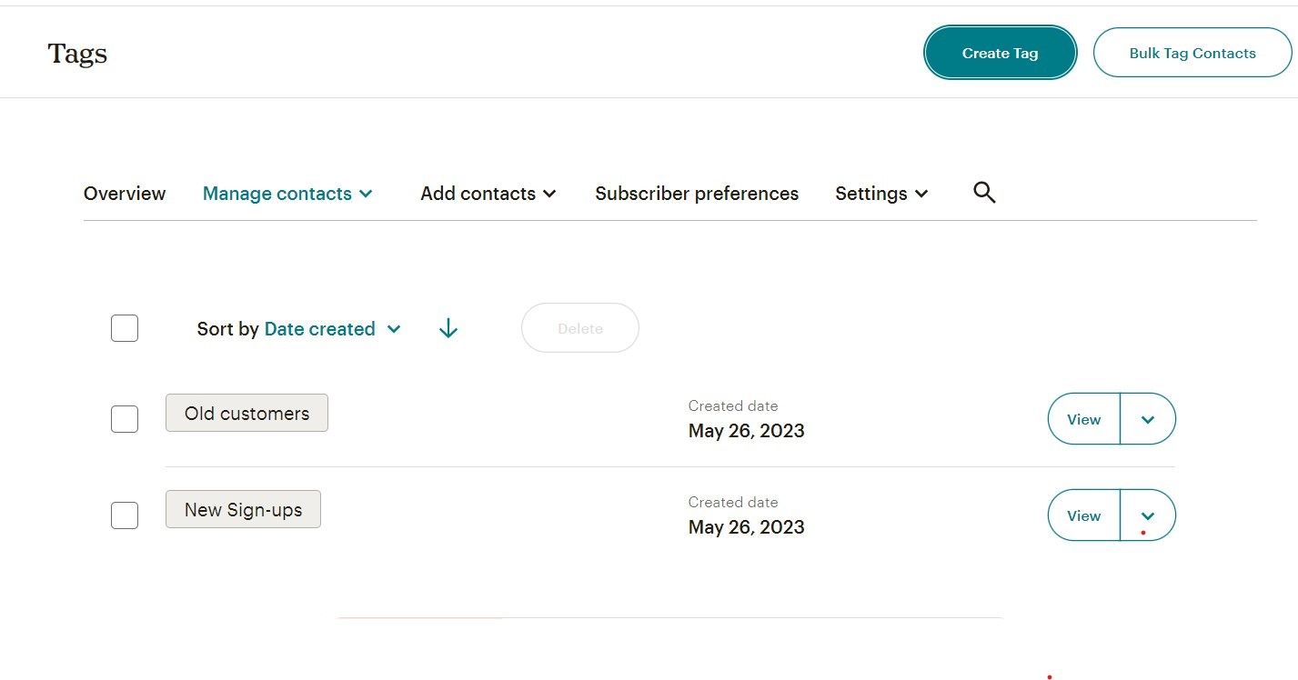This screenshot has height=680, width=1298.
Task: Click the Create Tag button
Action: 1000,53
